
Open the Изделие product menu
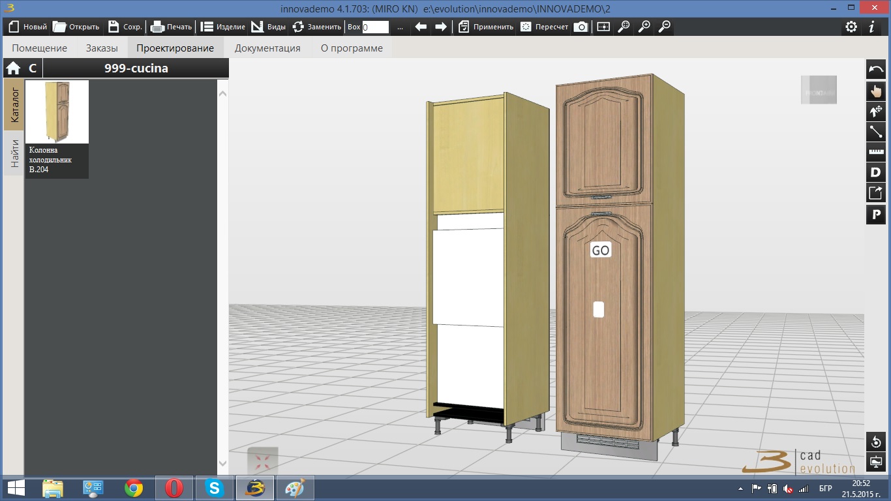223,27
